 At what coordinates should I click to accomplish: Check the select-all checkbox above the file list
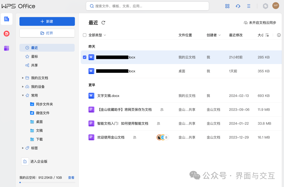tap(84, 35)
